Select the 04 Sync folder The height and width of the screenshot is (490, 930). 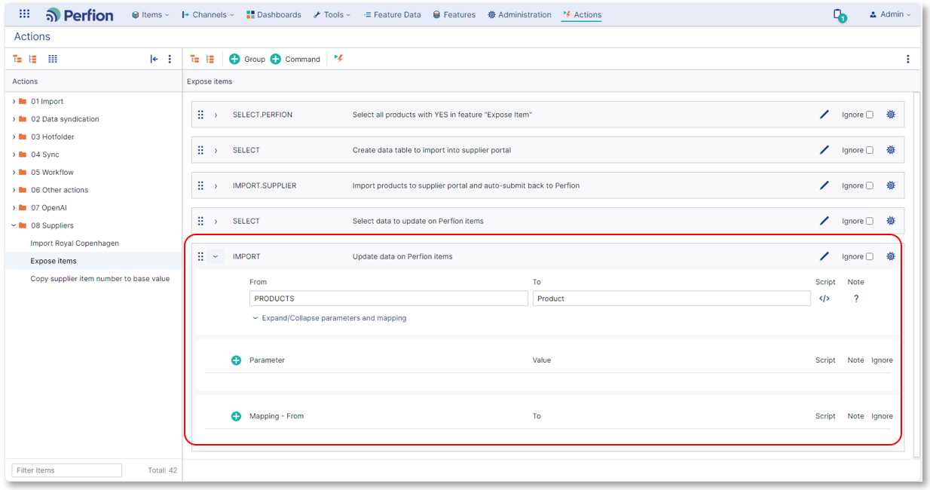point(44,155)
